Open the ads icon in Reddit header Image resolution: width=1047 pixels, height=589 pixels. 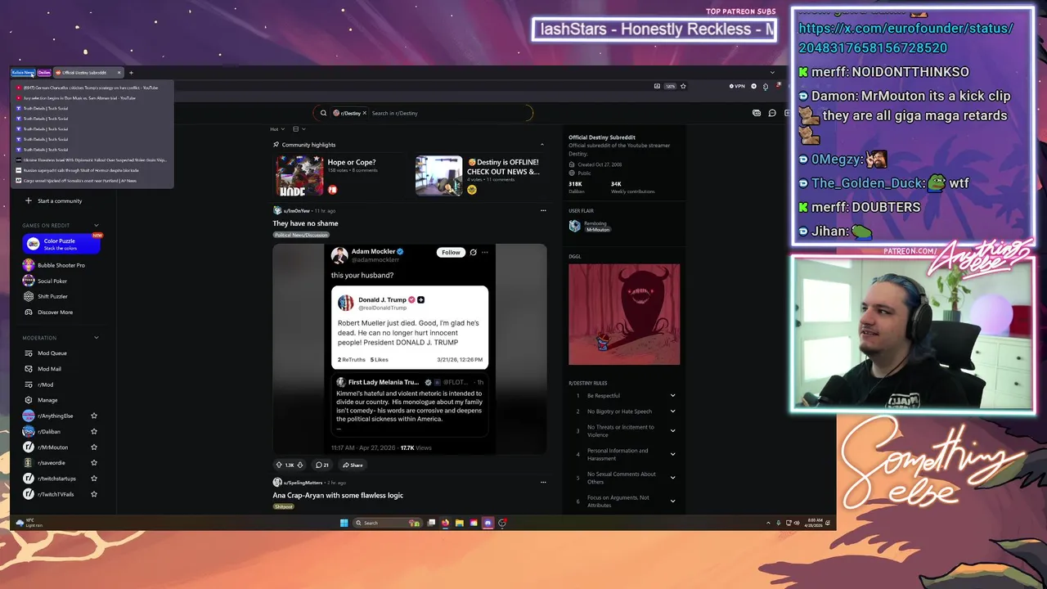tap(757, 113)
